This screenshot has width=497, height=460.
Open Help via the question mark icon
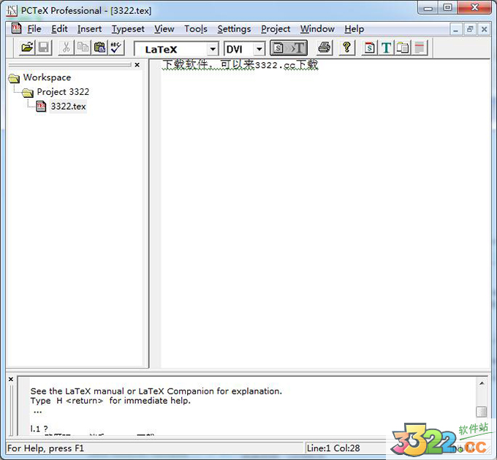347,48
